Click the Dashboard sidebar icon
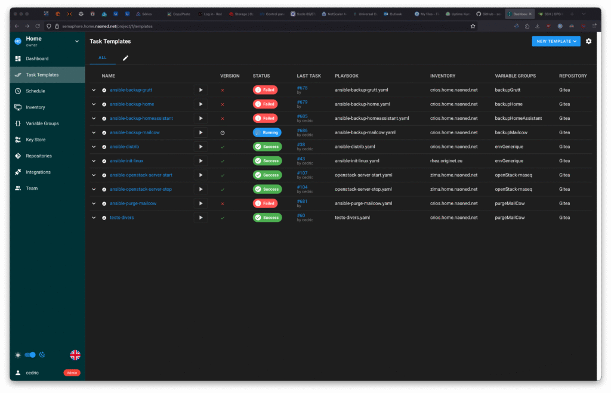 18,58
